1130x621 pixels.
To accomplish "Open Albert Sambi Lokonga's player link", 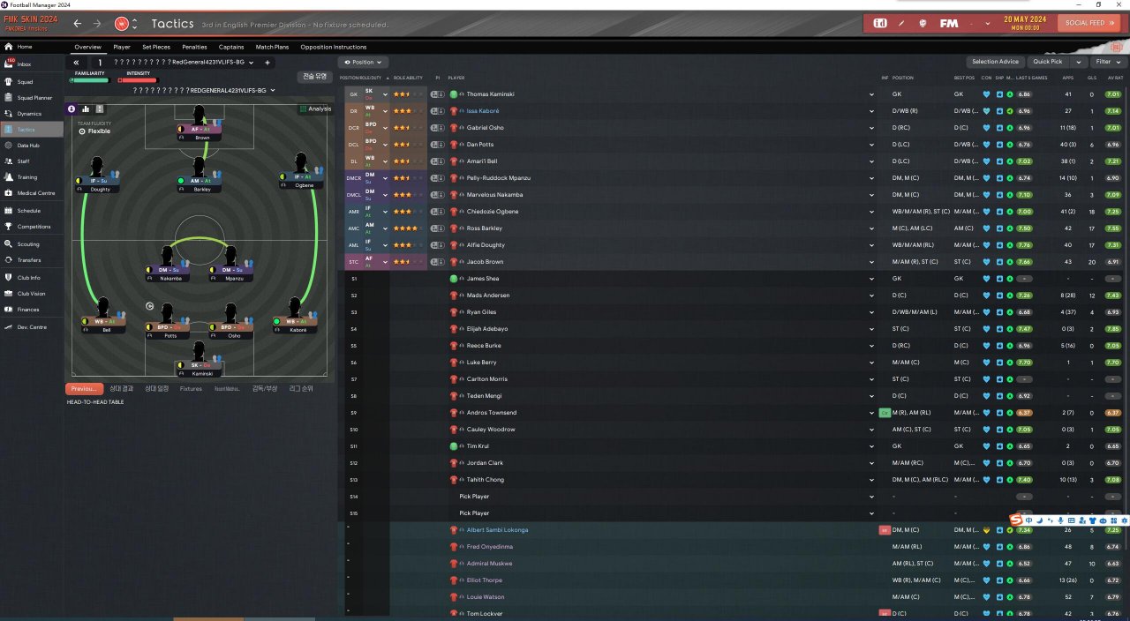I will point(497,530).
